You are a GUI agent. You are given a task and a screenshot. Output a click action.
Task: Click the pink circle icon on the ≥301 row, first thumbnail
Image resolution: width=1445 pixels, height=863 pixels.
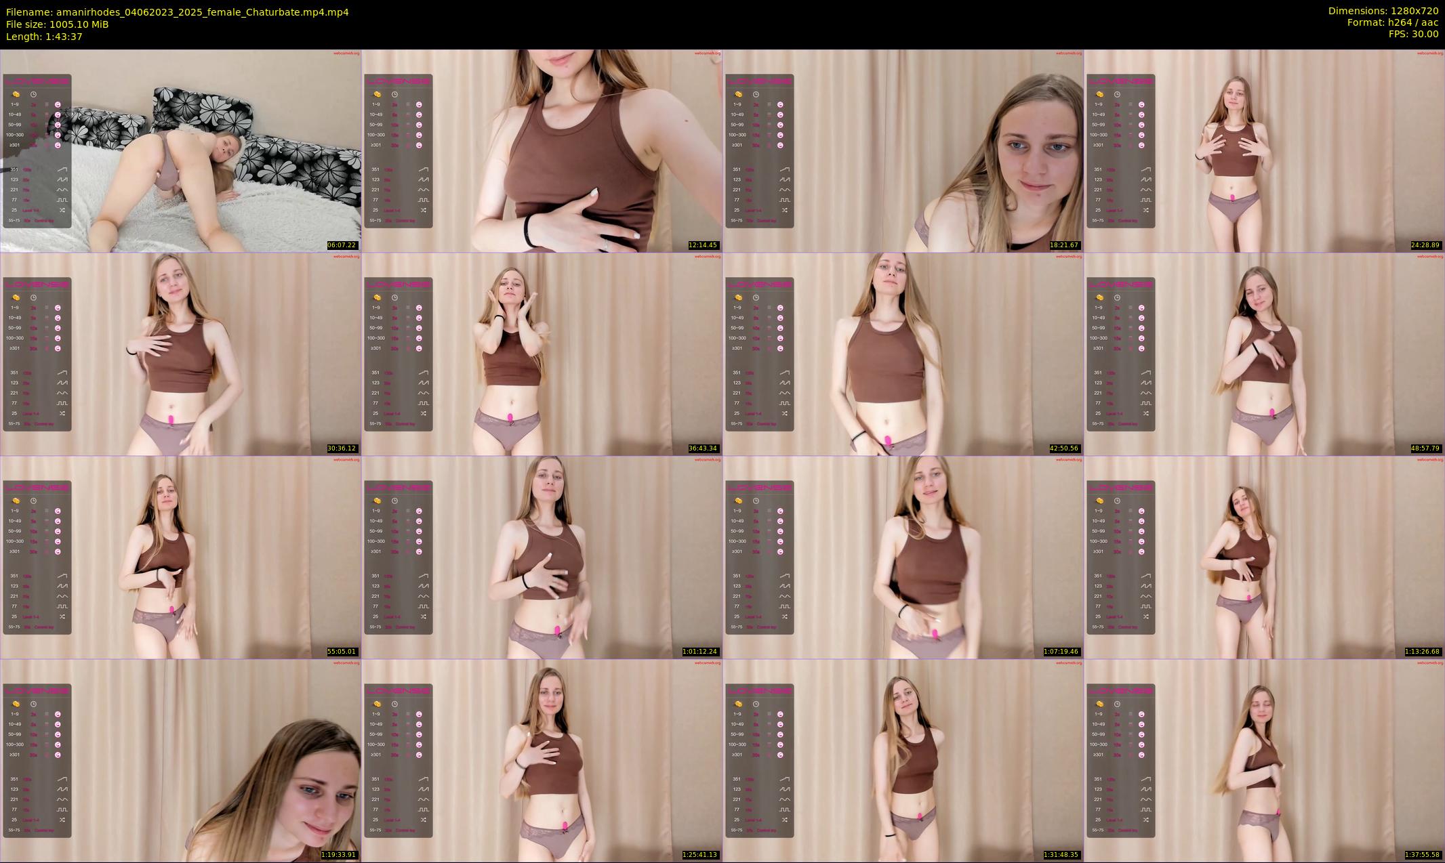point(58,145)
